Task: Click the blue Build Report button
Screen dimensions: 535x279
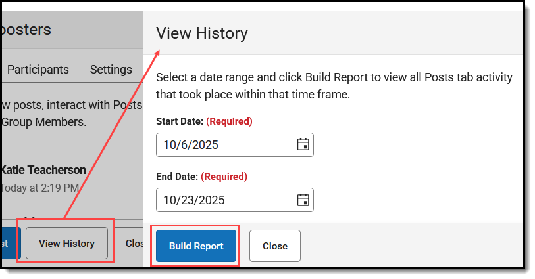Action: point(196,246)
